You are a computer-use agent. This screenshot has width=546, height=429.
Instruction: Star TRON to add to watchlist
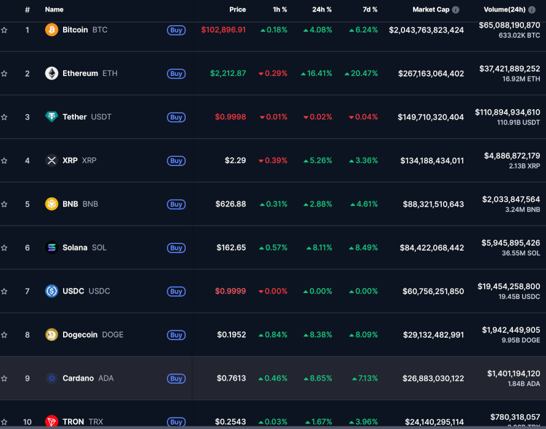(x=4, y=422)
